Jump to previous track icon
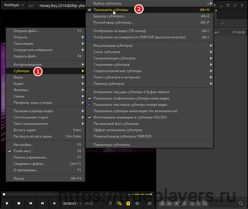This screenshot has height=209, width=248. coord(30,203)
